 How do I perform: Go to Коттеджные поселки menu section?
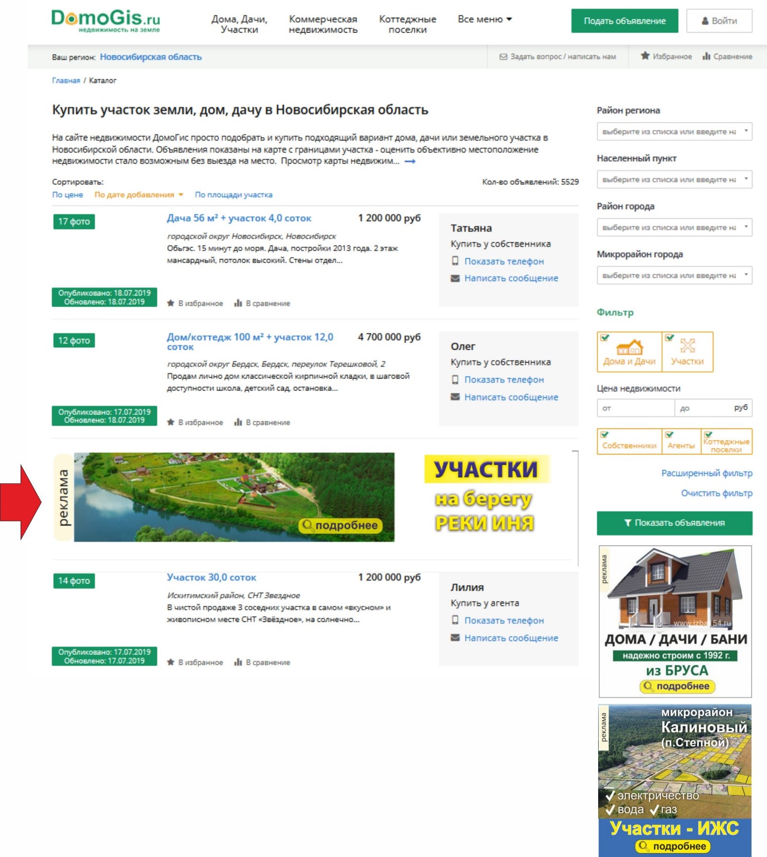[x=407, y=24]
